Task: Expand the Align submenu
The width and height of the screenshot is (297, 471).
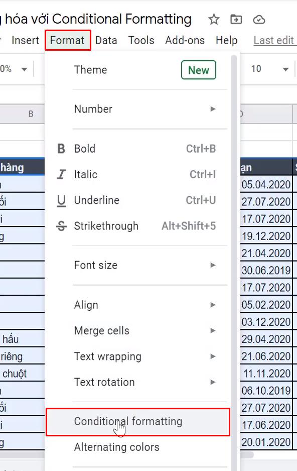Action: click(86, 305)
